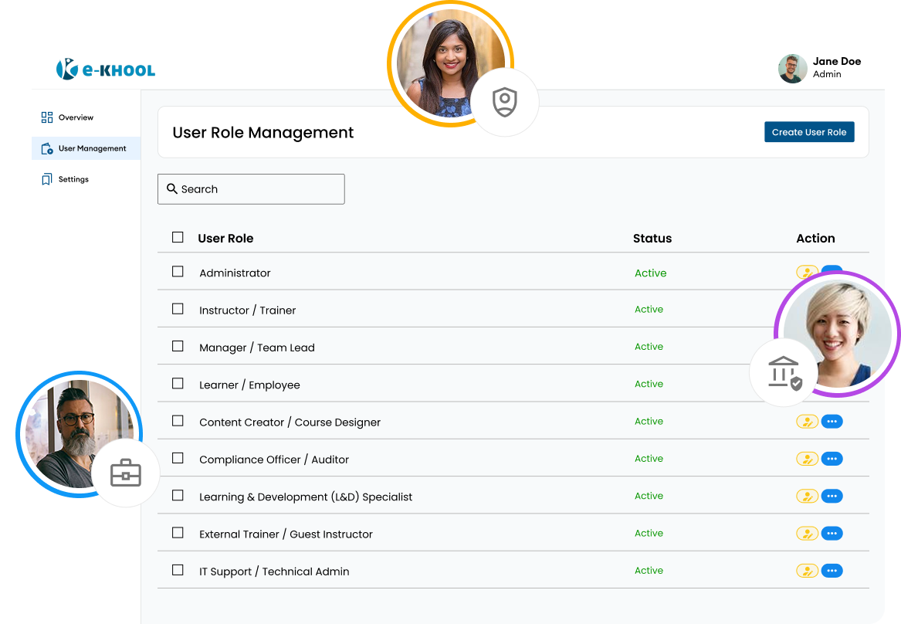Click the Overview grid icon in sidebar
Viewport: 901px width, 624px height.
coord(47,117)
